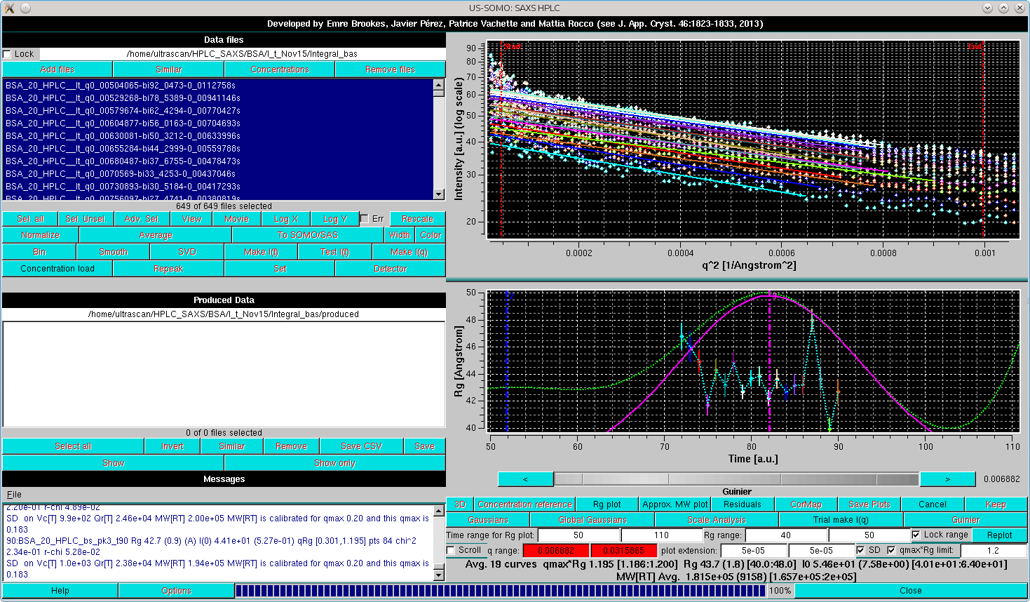The image size is (1030, 602).
Task: Click the Rescale button
Action: (x=418, y=219)
